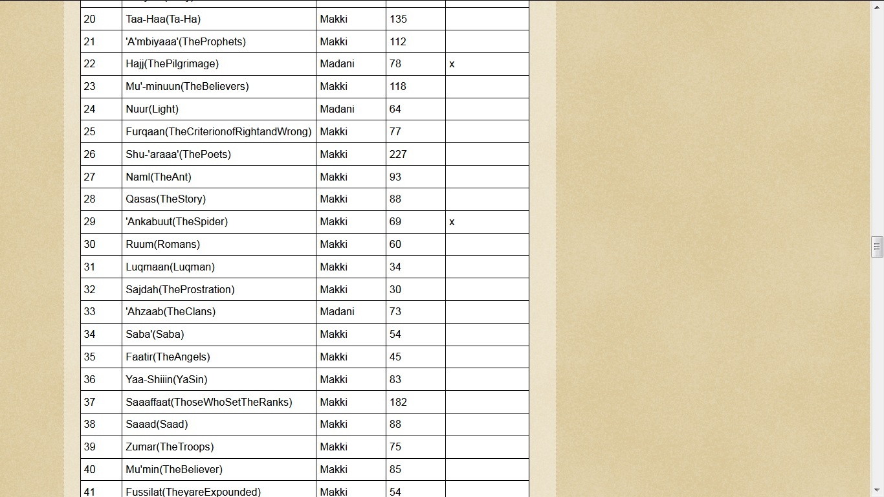Click verse count 182 in Saaaffaat row
884x497 pixels.
(x=398, y=402)
